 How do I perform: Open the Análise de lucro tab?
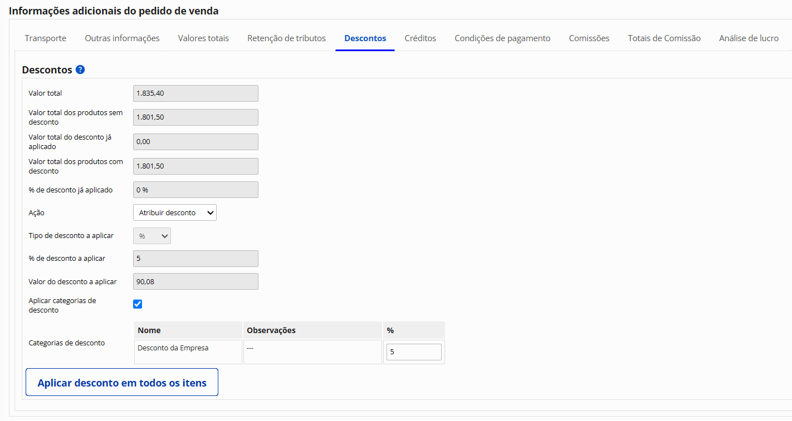tap(749, 38)
